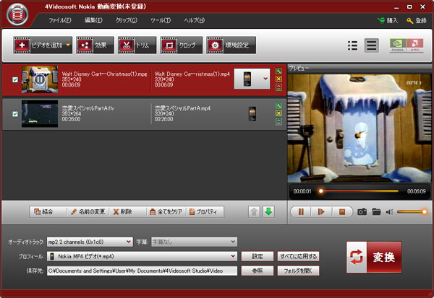
Task: Click the preview seek bar
Action: click(x=359, y=190)
